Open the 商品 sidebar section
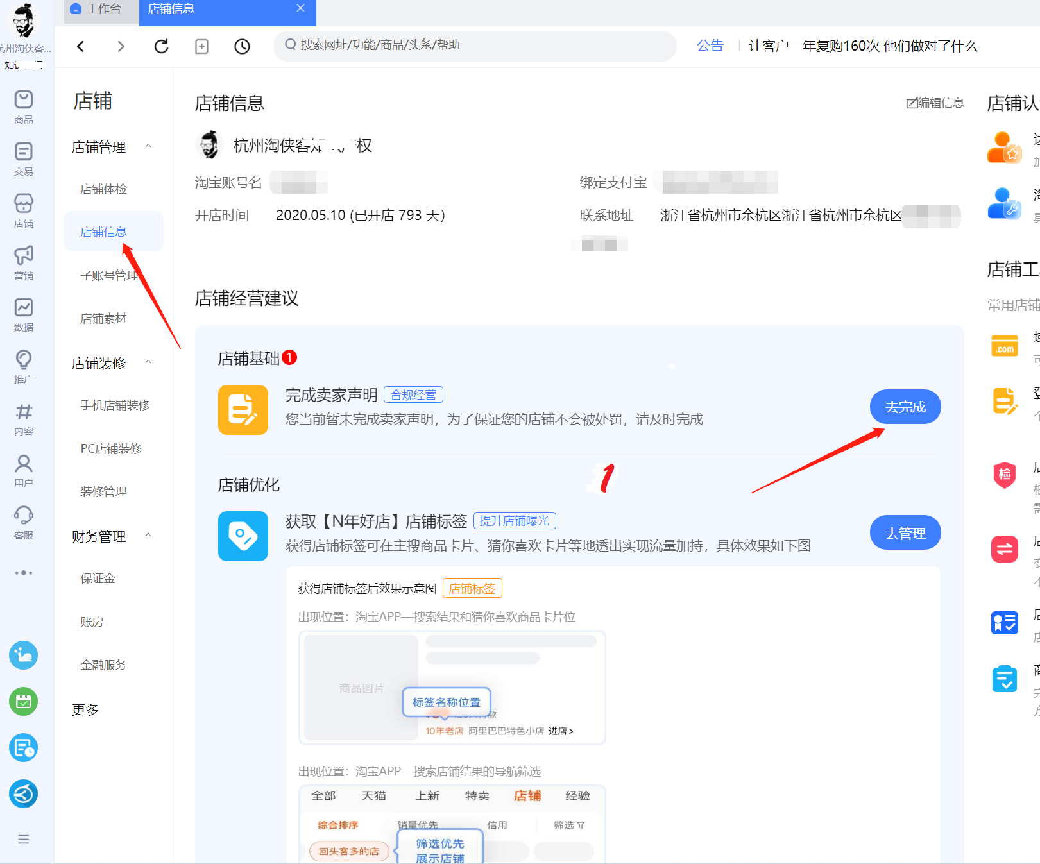Screen dimensions: 1040x864 click(24, 107)
